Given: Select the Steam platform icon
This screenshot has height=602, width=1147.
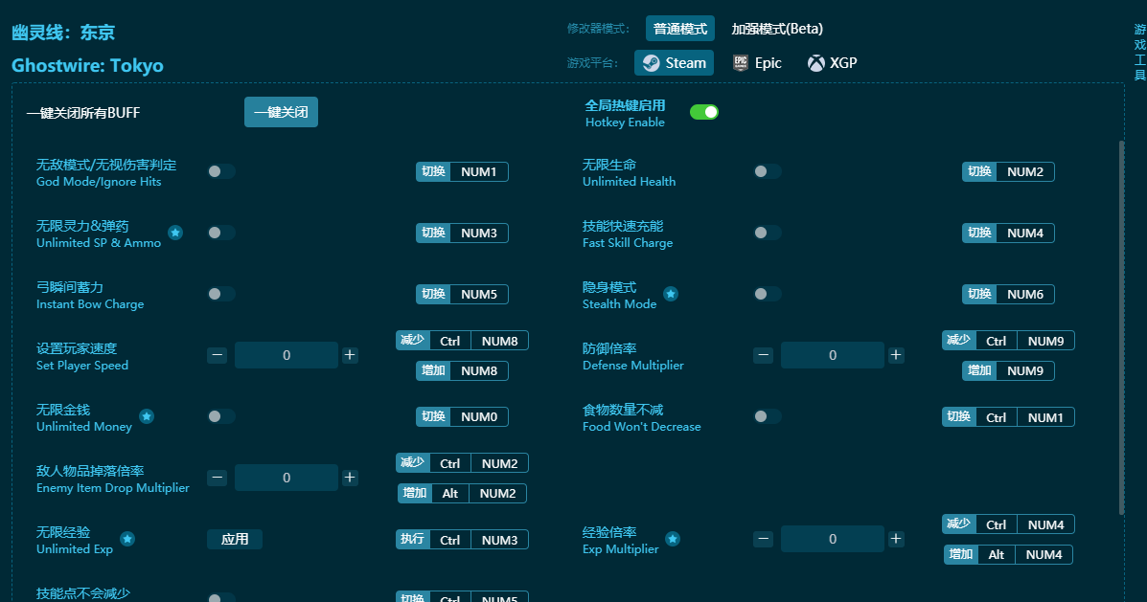Looking at the screenshot, I should pos(651,63).
